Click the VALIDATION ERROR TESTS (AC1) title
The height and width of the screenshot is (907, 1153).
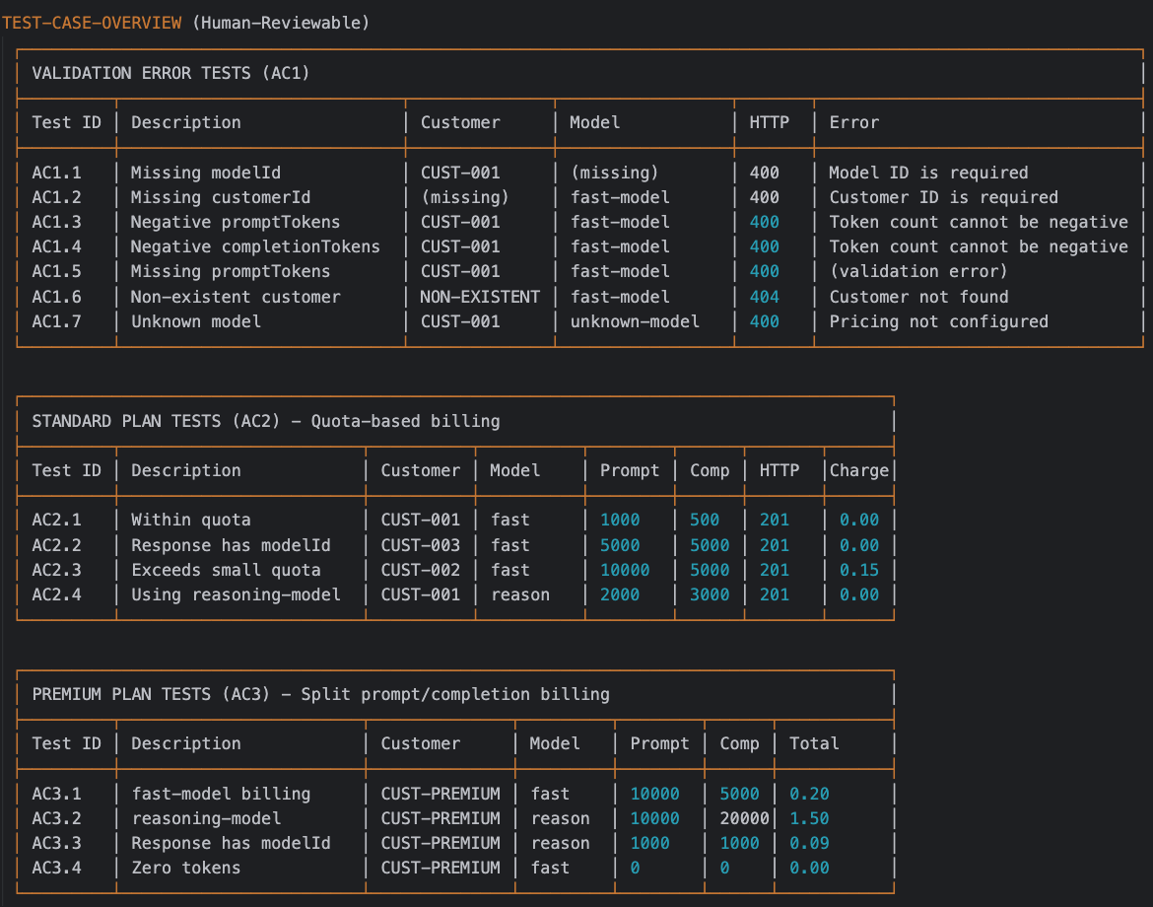click(170, 73)
